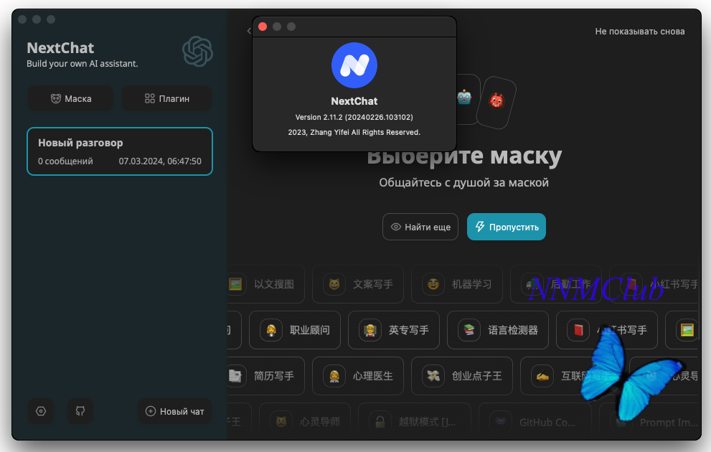Choose the 英专写手 mask card

(394, 330)
